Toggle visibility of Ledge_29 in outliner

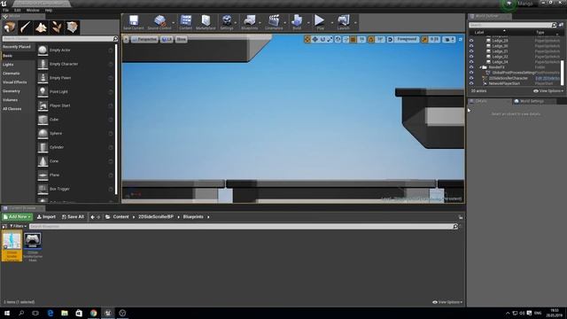click(x=471, y=41)
